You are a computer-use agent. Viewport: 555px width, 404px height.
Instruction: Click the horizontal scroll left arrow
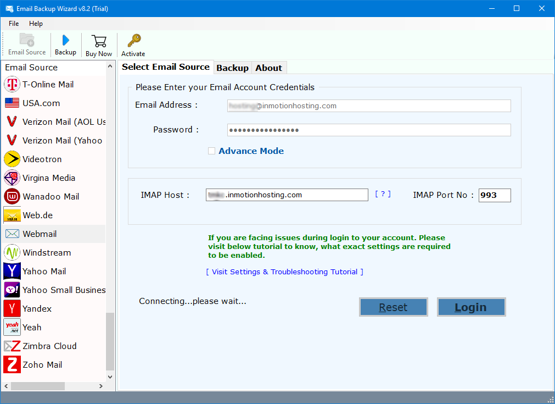[6, 386]
